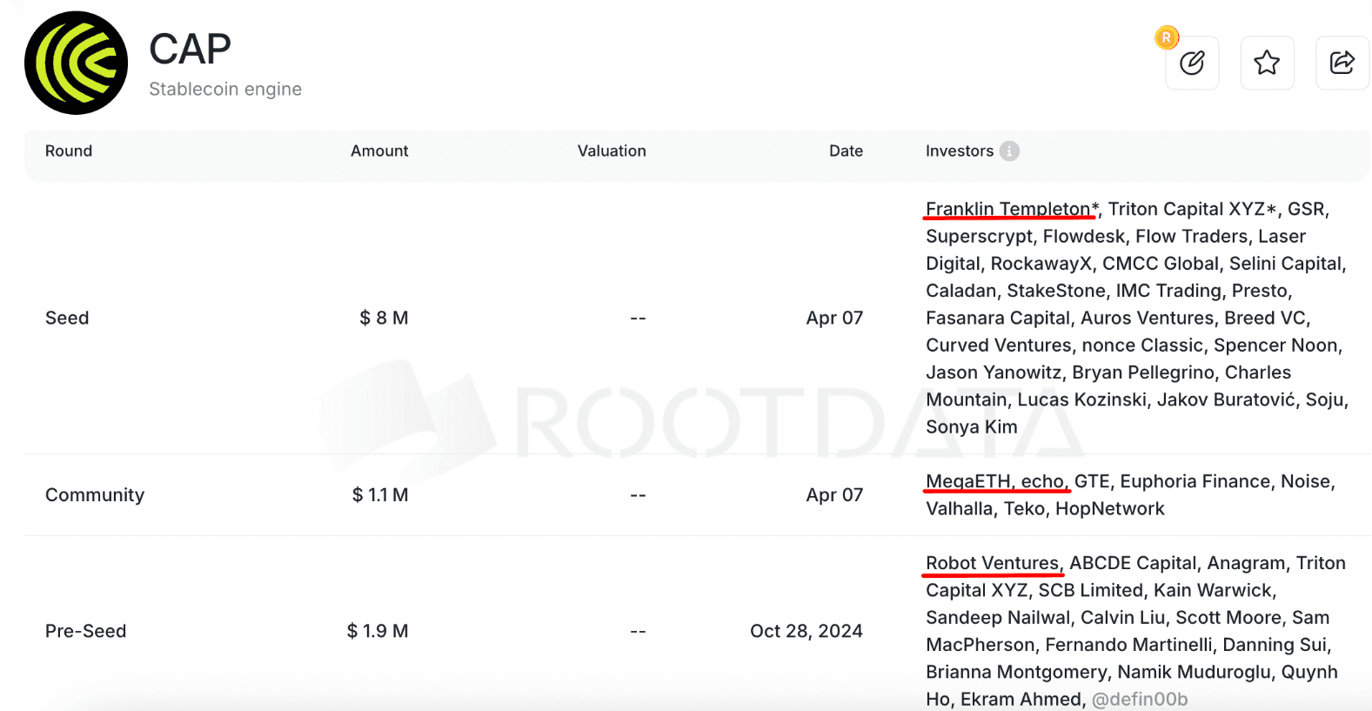The height and width of the screenshot is (711, 1372).
Task: Click Fasanara Capital investor name
Action: click(998, 318)
